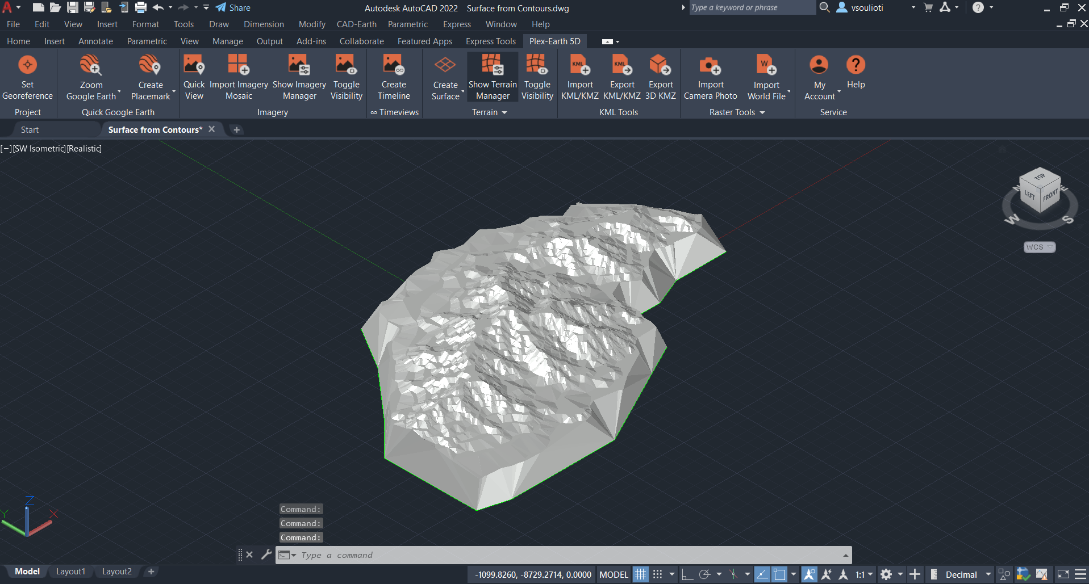
Task: Click the SW Isometric view control
Action: tap(39, 149)
